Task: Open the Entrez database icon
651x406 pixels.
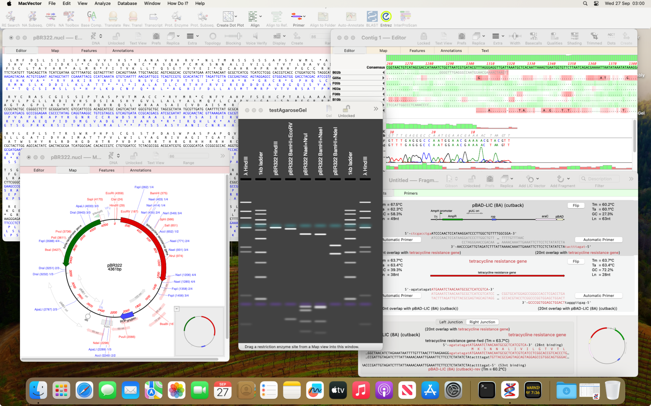Action: (x=386, y=17)
